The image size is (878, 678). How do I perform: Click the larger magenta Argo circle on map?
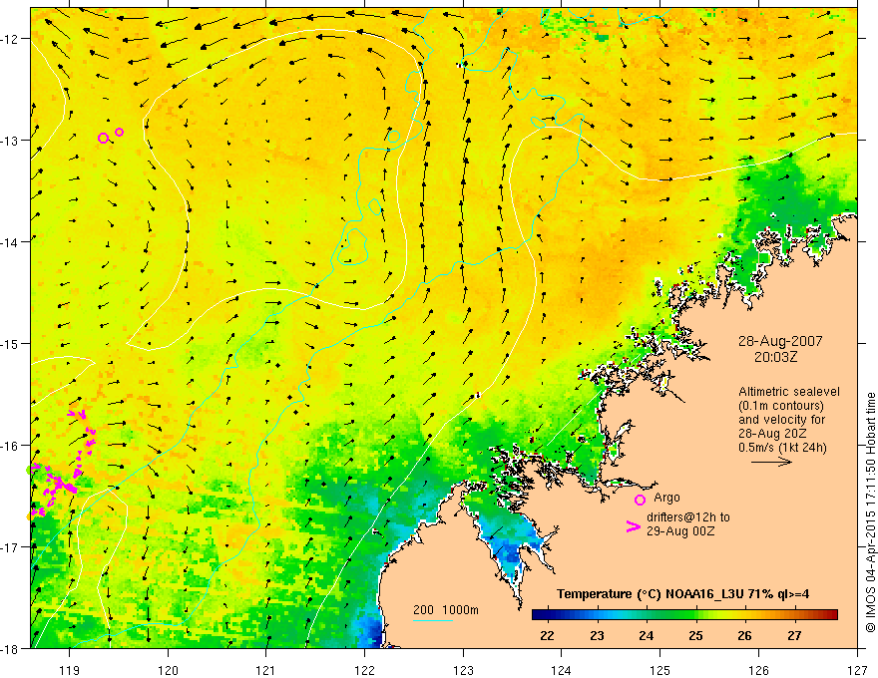click(103, 139)
